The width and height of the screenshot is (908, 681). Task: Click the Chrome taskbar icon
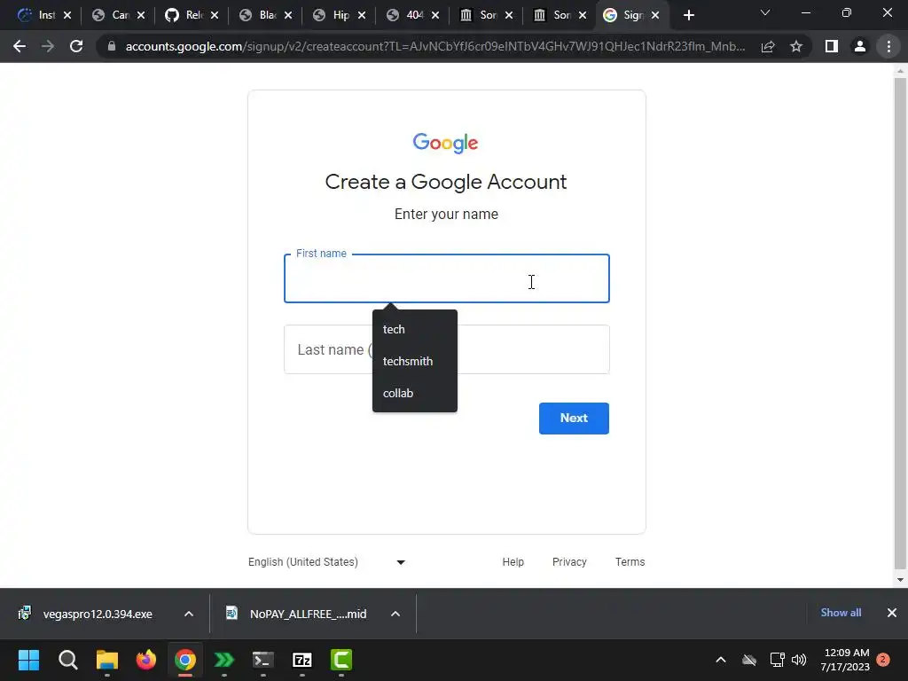point(185,660)
